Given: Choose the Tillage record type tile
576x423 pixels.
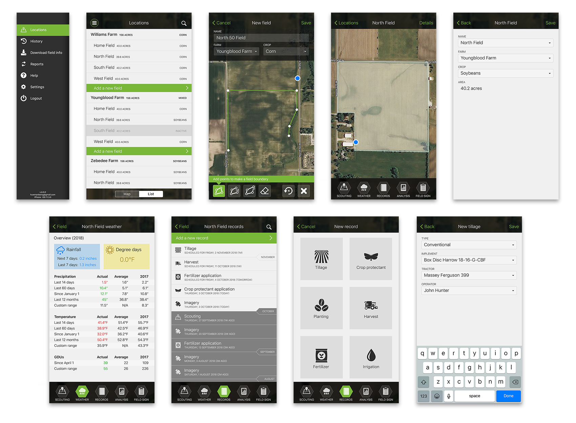Looking at the screenshot, I should coord(321,259).
